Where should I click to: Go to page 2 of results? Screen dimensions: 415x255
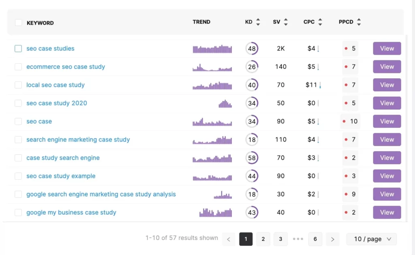[263, 239]
